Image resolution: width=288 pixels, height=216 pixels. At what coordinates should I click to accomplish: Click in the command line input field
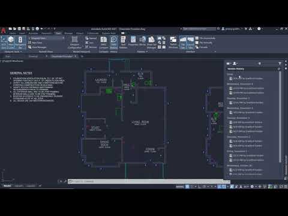(x=149, y=181)
